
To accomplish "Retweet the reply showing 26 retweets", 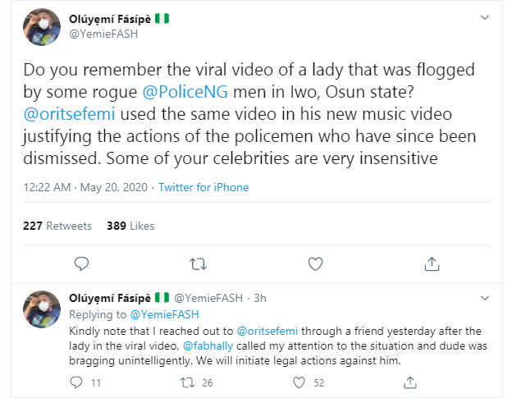I will [188, 382].
